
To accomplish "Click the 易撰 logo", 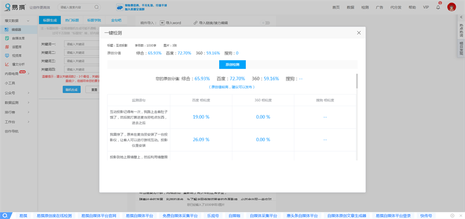I will (x=15, y=7).
